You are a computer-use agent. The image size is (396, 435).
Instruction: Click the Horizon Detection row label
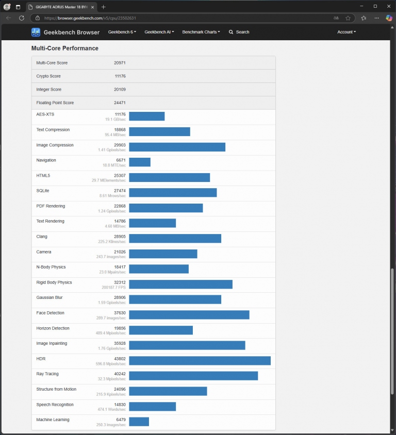pos(53,328)
